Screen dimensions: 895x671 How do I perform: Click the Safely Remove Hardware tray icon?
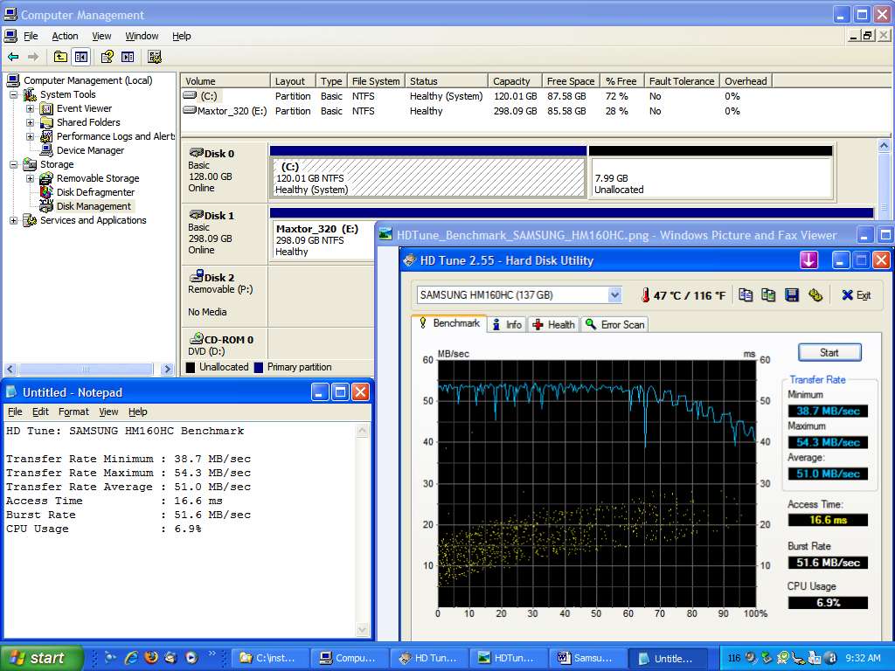[x=766, y=658]
